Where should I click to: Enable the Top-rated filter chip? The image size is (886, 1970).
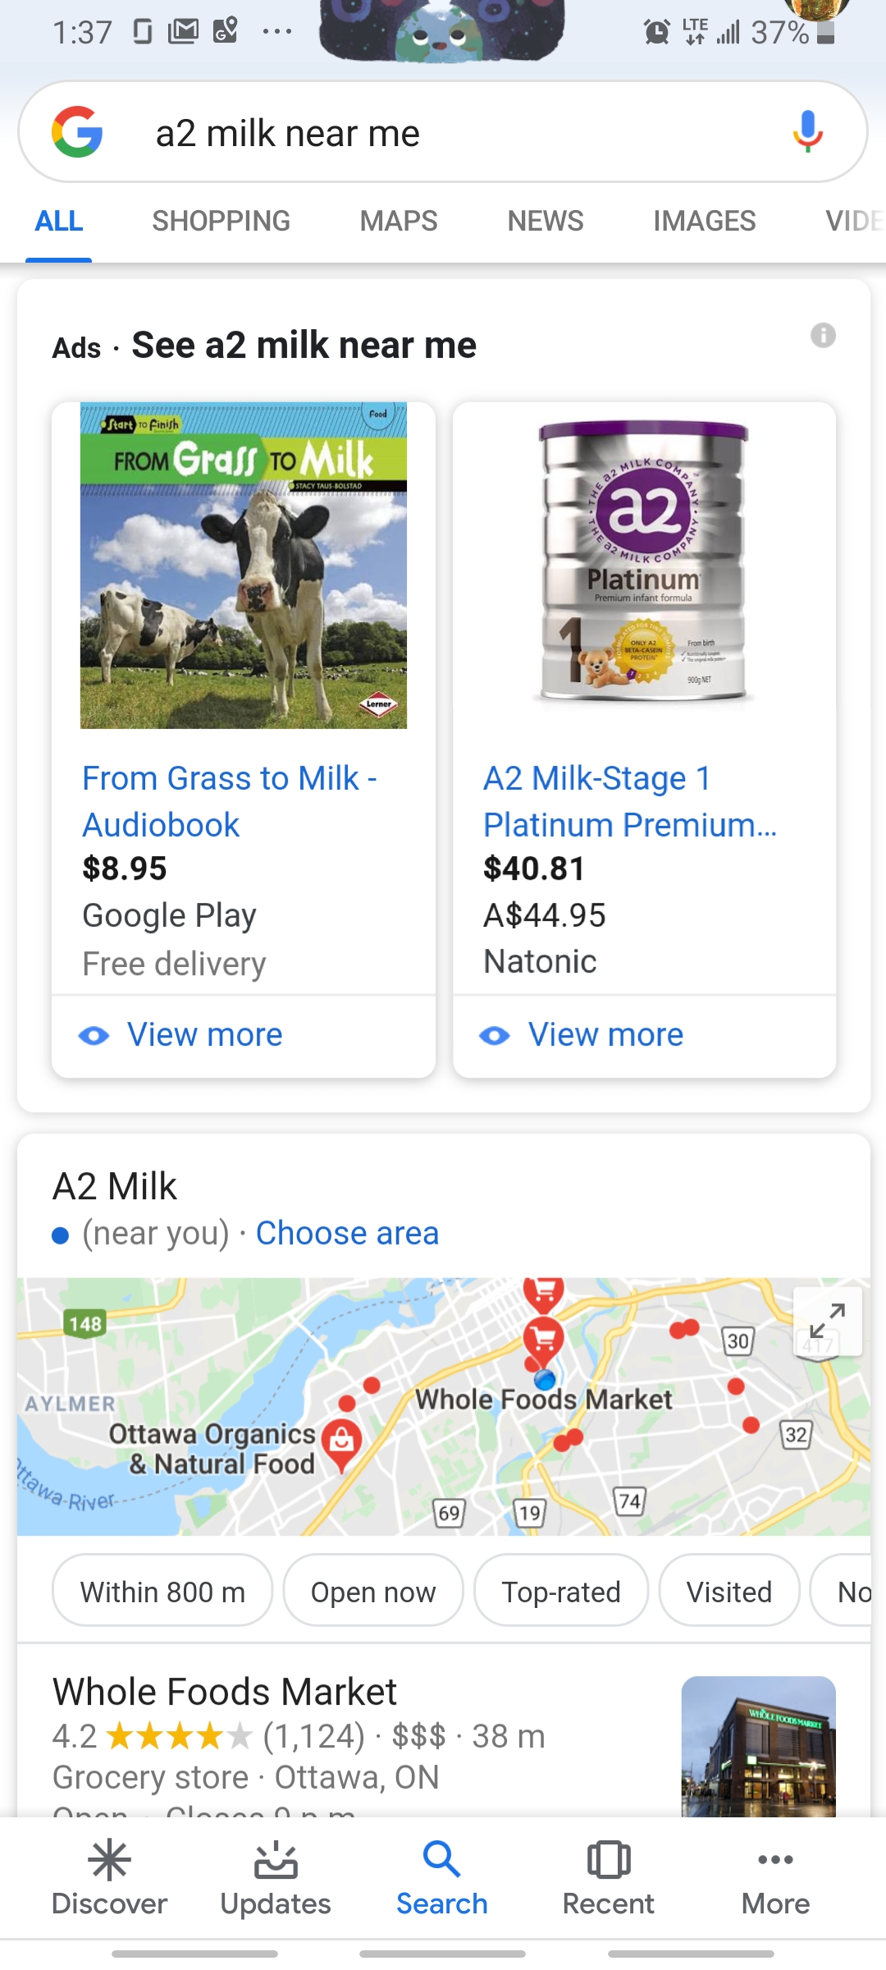tap(561, 1592)
